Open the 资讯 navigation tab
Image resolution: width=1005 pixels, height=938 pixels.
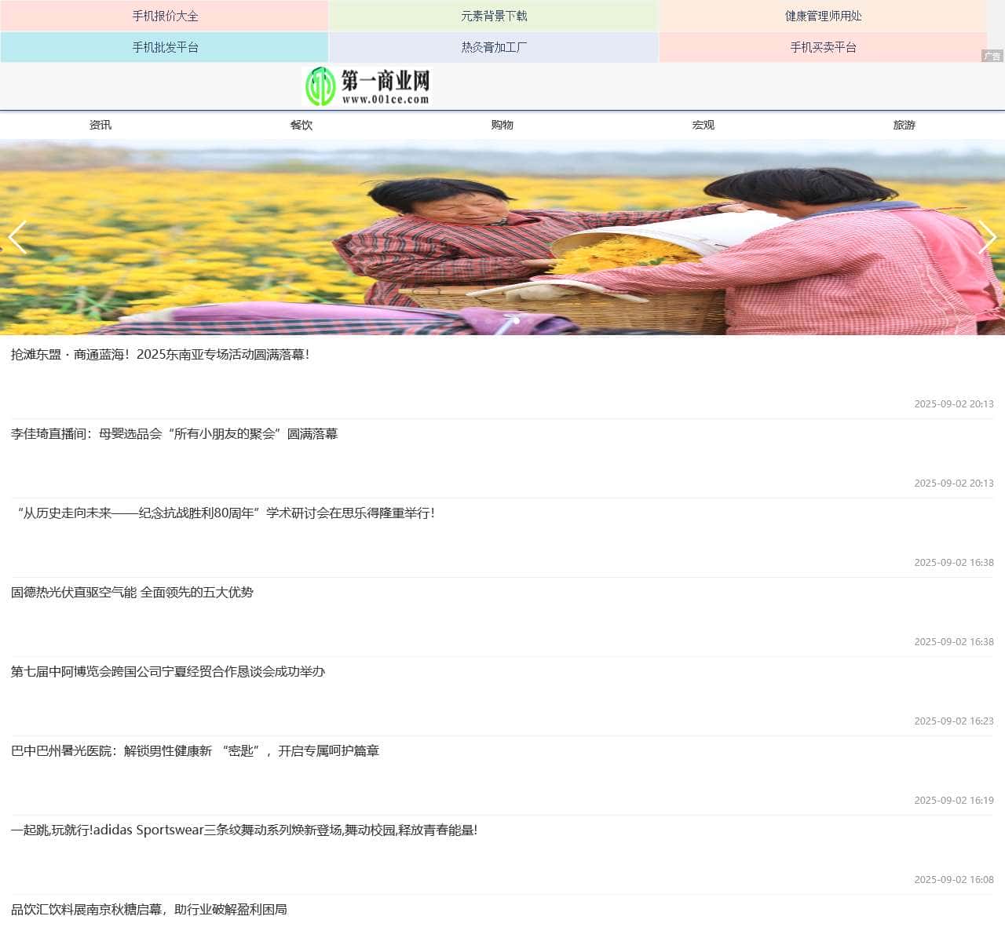point(100,125)
